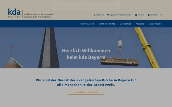Open the Kirche & Gemeinde menu
This screenshot has height=107, width=172.
click(x=107, y=24)
